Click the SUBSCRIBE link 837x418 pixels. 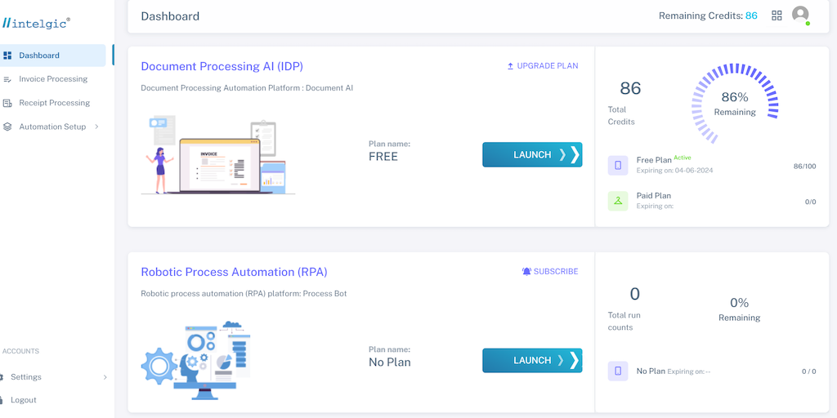550,271
